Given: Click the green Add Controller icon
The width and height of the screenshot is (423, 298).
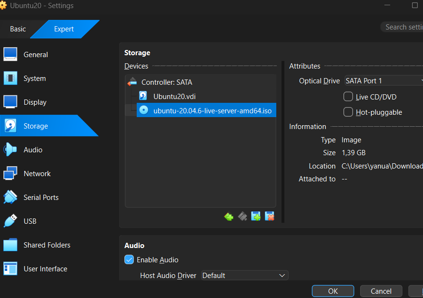Looking at the screenshot, I should coord(229,216).
